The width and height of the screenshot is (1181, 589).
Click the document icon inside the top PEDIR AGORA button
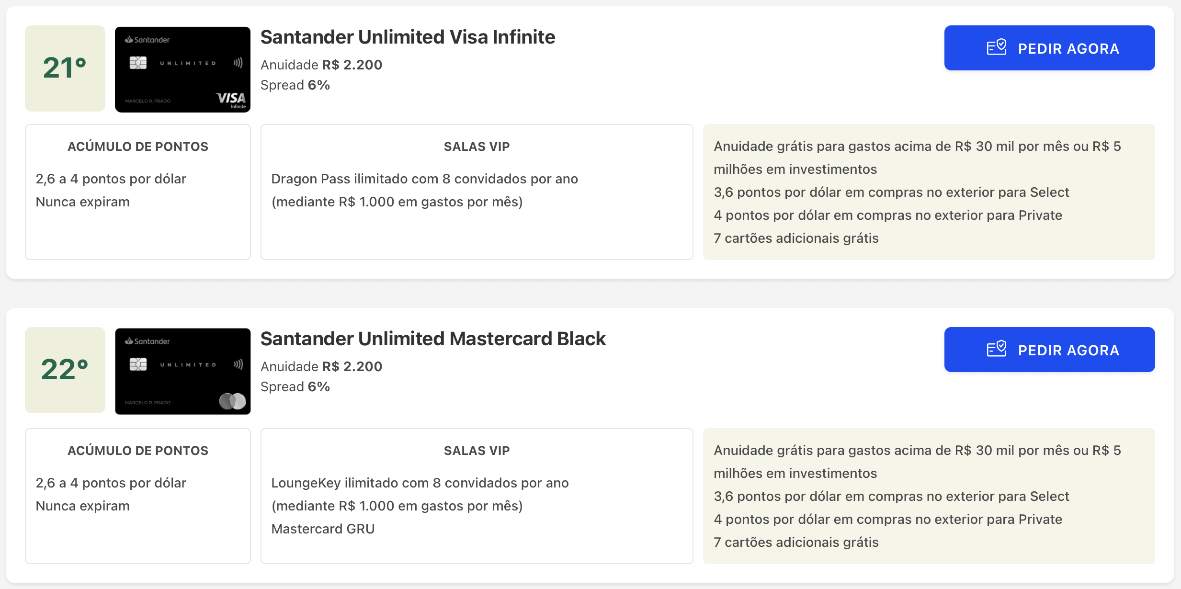click(996, 47)
